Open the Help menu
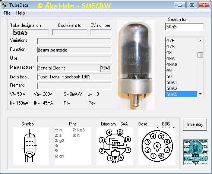Image resolution: width=212 pixels, height=174 pixels. click(x=20, y=13)
